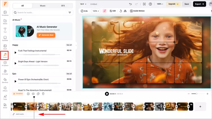This screenshot has height=119, width=212.
Task: Toggle the Timeline view button
Action: (x=18, y=94)
